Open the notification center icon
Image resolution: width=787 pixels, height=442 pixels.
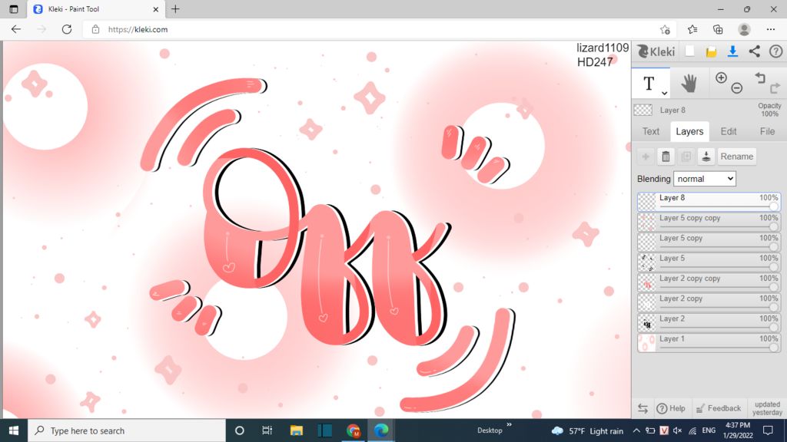(768, 430)
